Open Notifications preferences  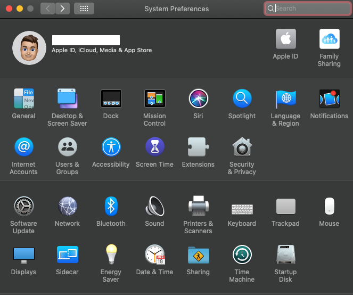[330, 99]
